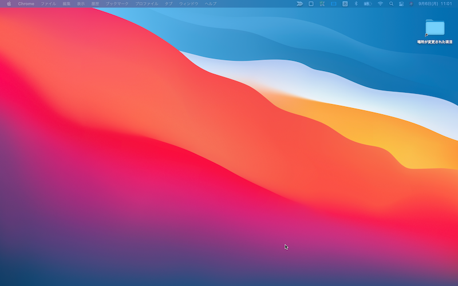458x286 pixels.
Task: Click the blue rectangle display menu bar icon
Action: coord(333,4)
